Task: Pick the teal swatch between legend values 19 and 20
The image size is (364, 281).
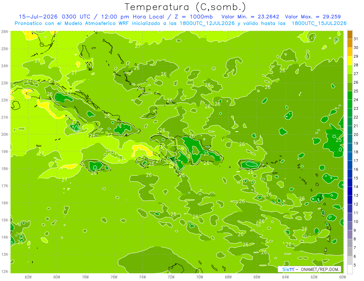Action: tap(350, 139)
